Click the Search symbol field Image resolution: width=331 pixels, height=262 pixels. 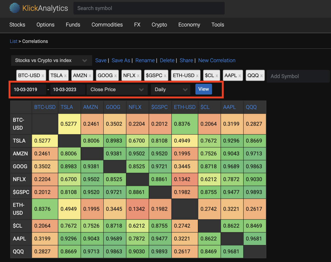[x=149, y=8]
